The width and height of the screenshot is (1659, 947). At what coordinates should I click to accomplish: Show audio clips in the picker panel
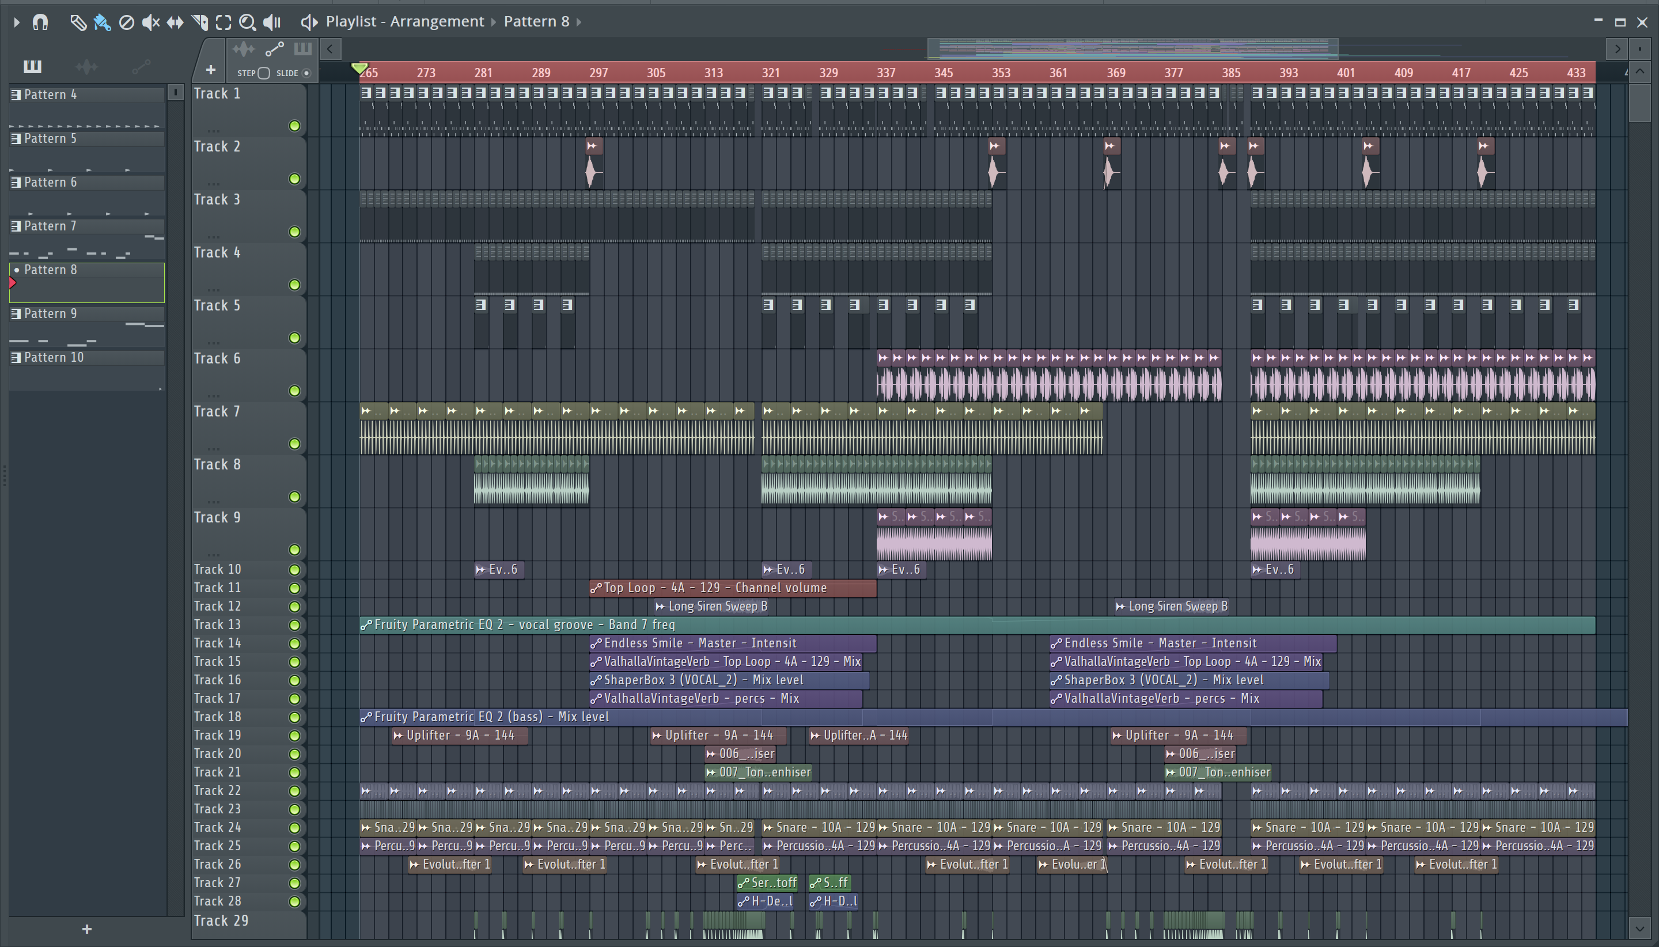tap(86, 66)
